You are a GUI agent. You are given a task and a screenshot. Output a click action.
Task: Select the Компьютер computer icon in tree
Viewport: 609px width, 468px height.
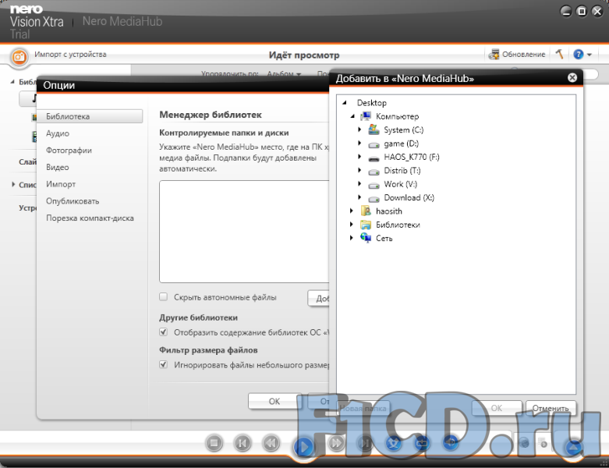point(366,116)
